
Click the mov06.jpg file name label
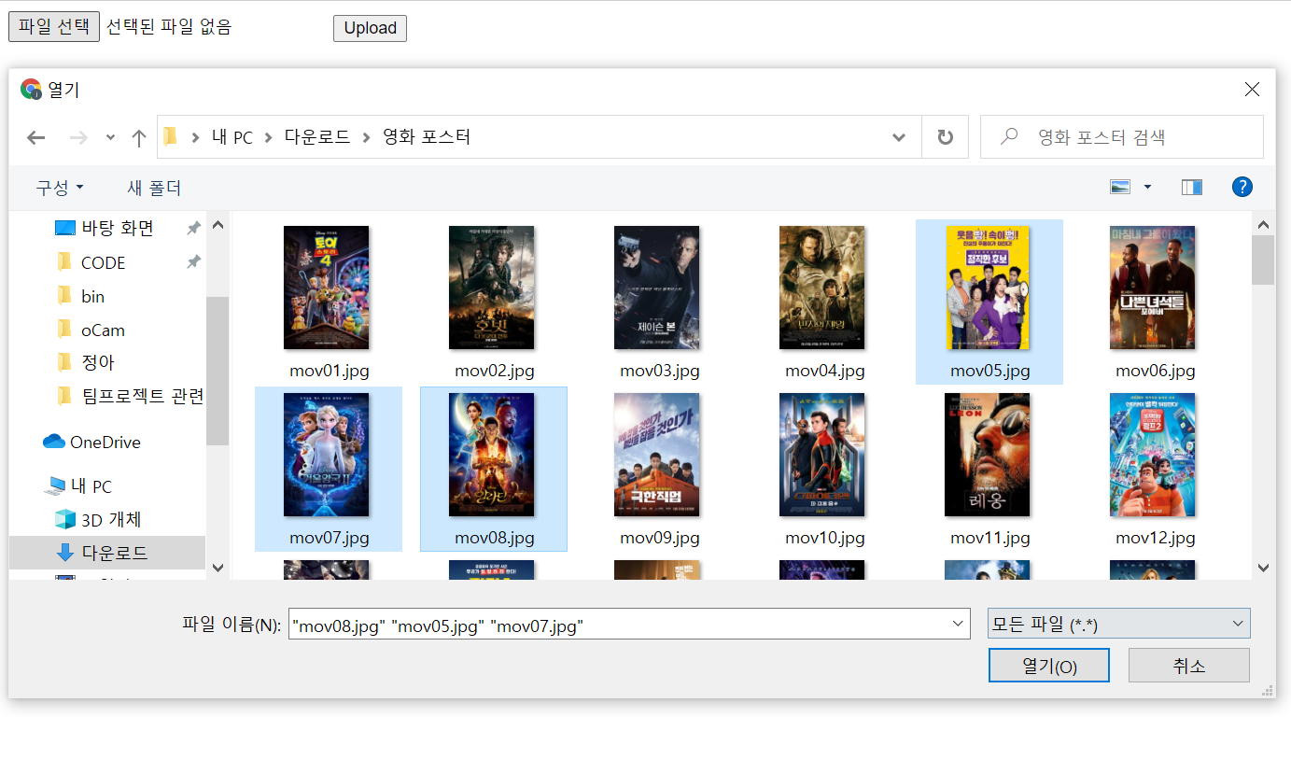[x=1155, y=371]
